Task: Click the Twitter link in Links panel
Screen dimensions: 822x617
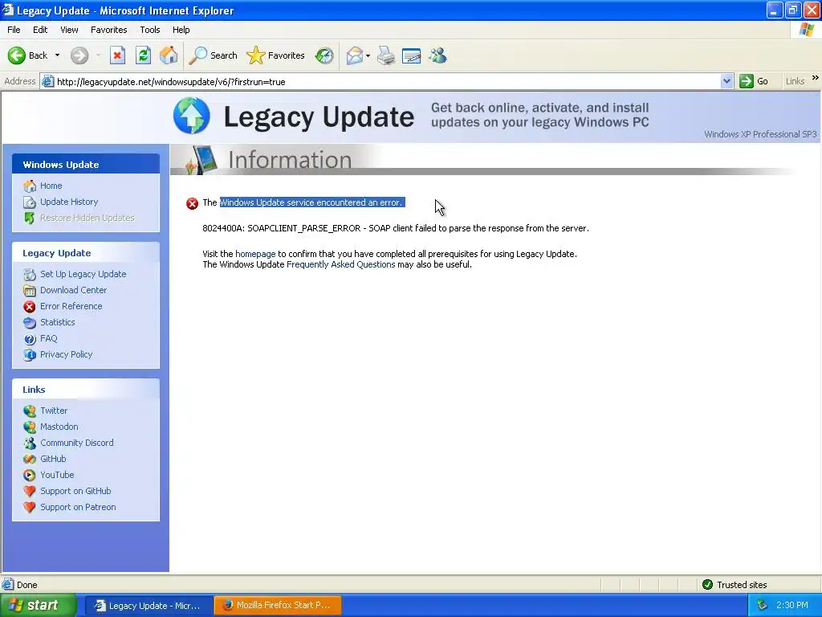Action: coord(54,411)
